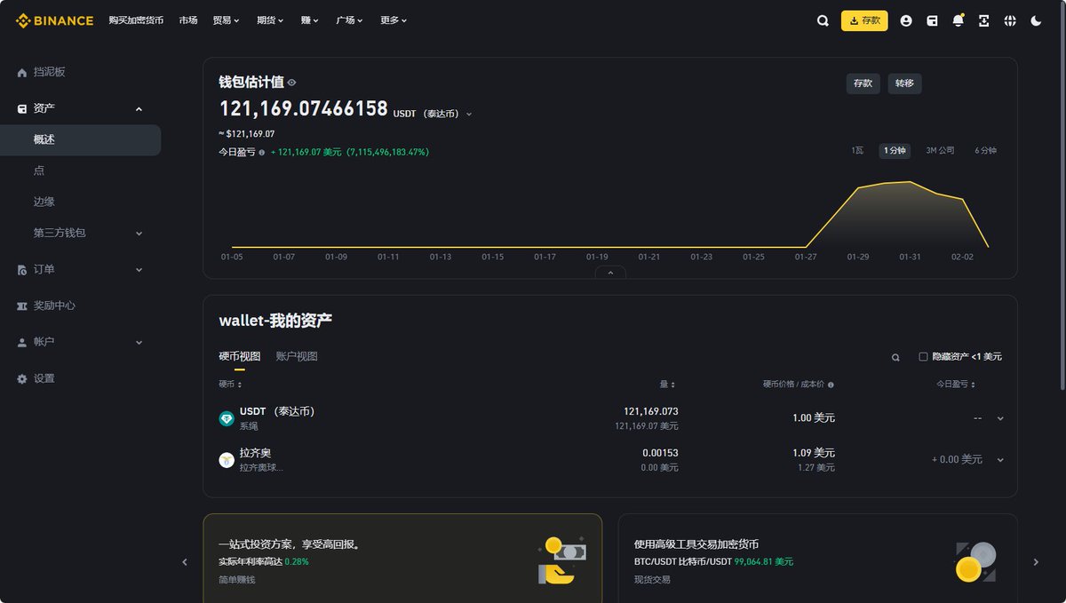Collapse the 资产 sidebar section
This screenshot has width=1066, height=603.
pyautogui.click(x=139, y=108)
